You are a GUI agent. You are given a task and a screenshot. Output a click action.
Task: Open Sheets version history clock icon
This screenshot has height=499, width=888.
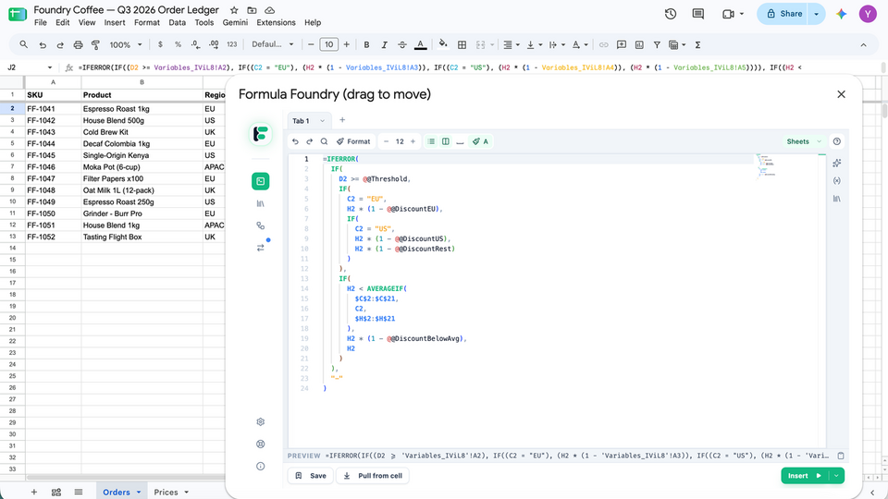point(671,14)
